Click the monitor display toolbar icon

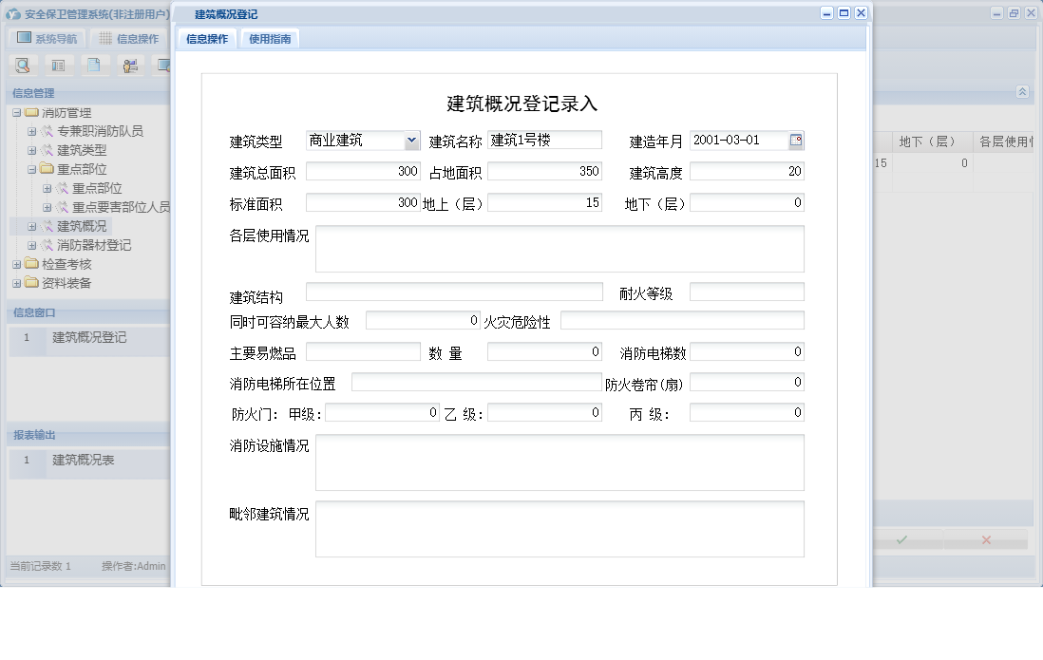coord(165,65)
